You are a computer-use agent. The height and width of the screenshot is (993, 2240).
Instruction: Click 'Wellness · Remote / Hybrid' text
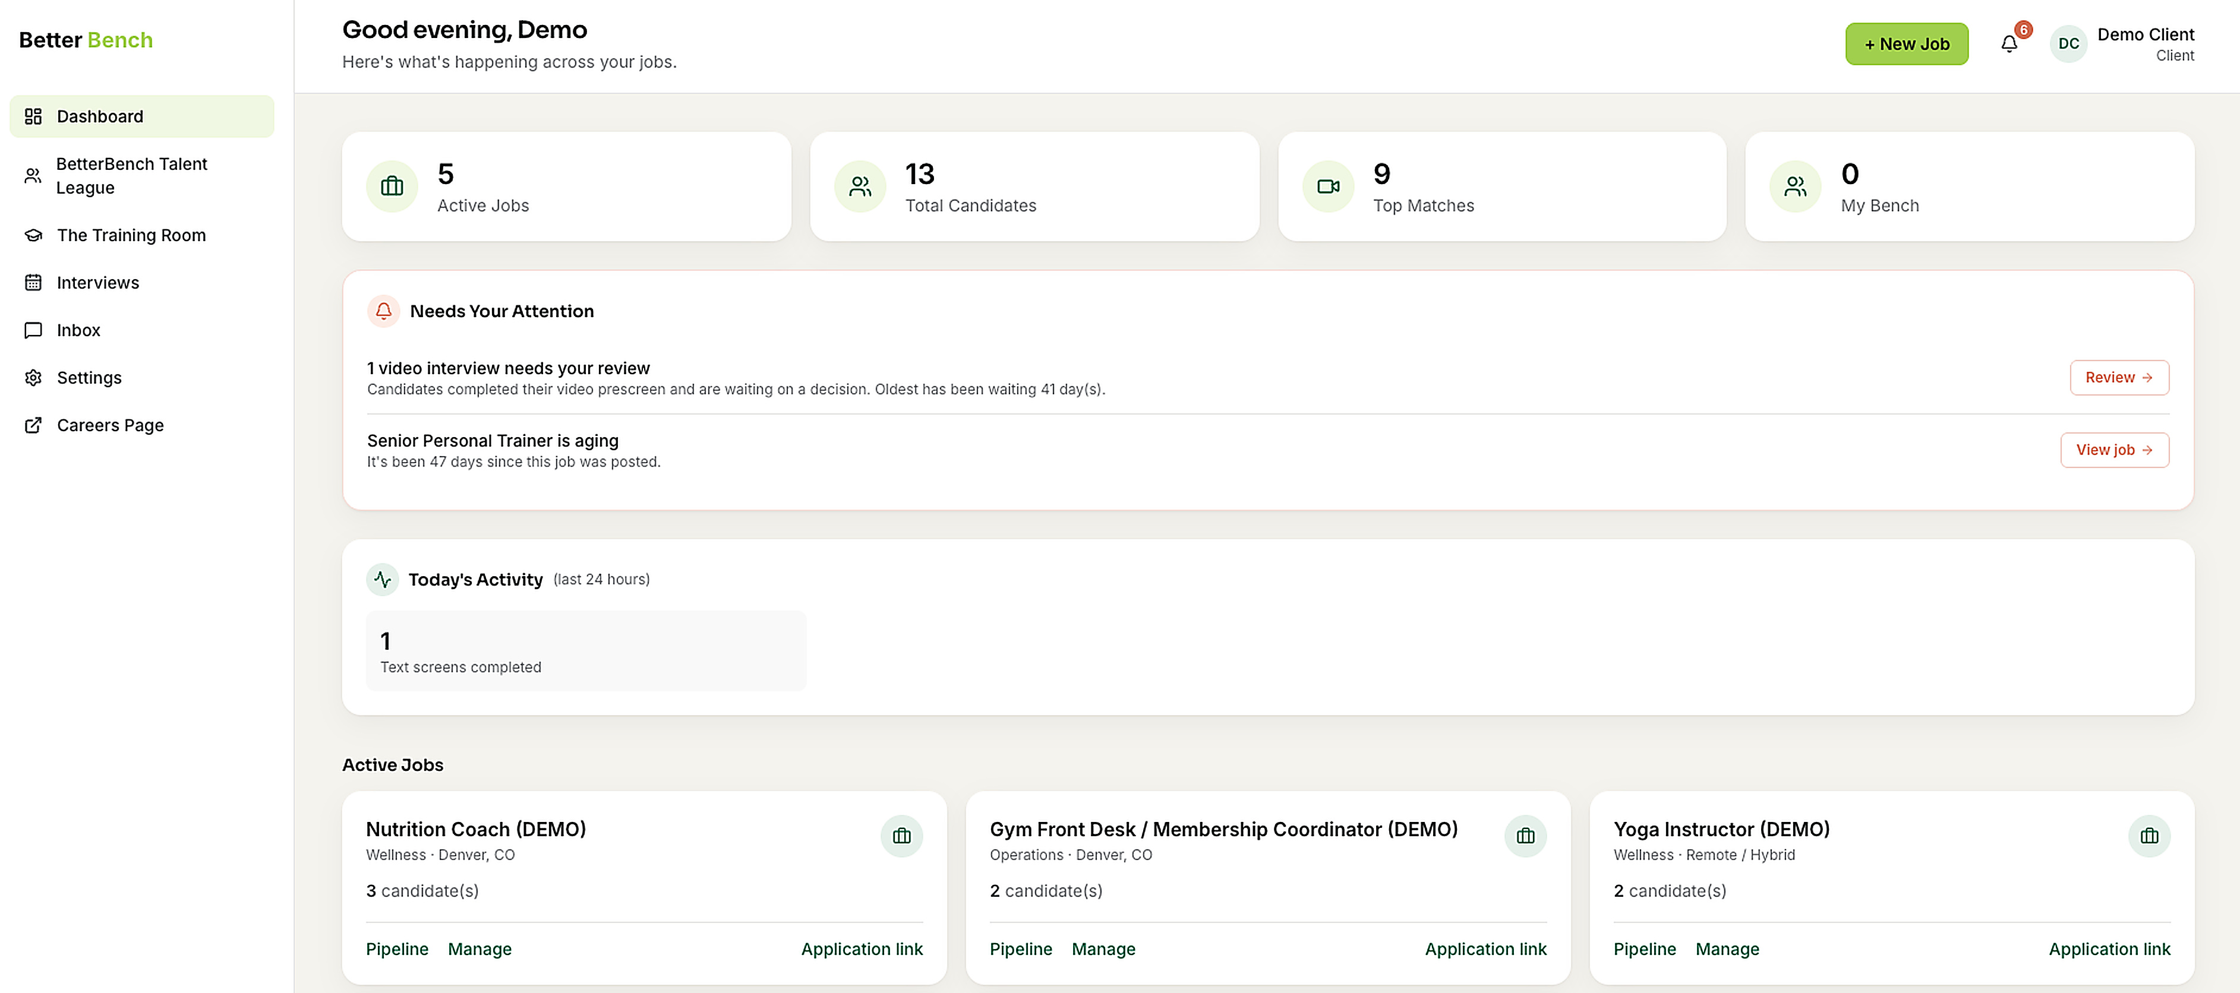pyautogui.click(x=1703, y=856)
